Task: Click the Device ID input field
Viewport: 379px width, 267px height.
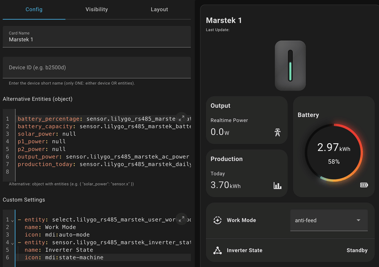Action: [x=97, y=68]
